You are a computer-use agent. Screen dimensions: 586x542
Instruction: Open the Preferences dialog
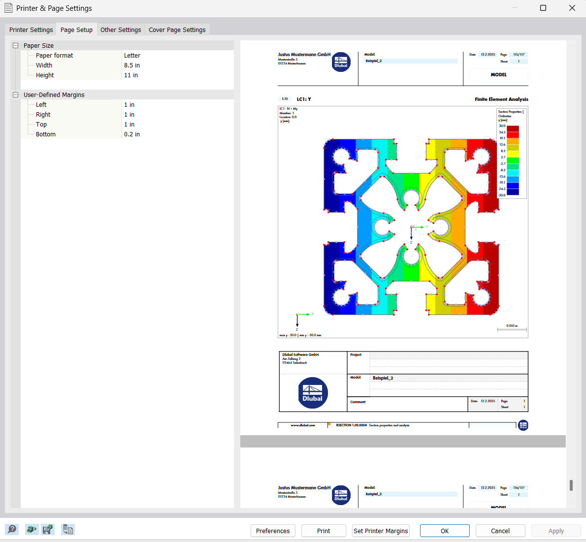(x=273, y=531)
